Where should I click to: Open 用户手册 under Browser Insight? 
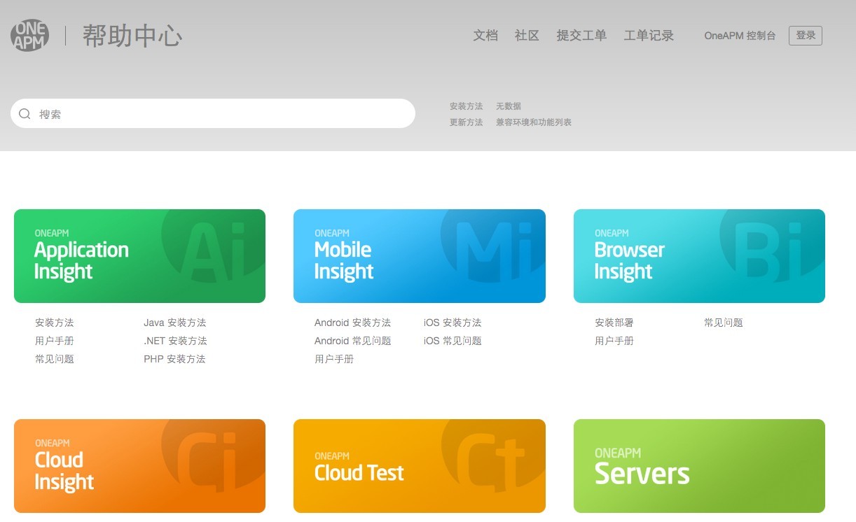pyautogui.click(x=614, y=341)
